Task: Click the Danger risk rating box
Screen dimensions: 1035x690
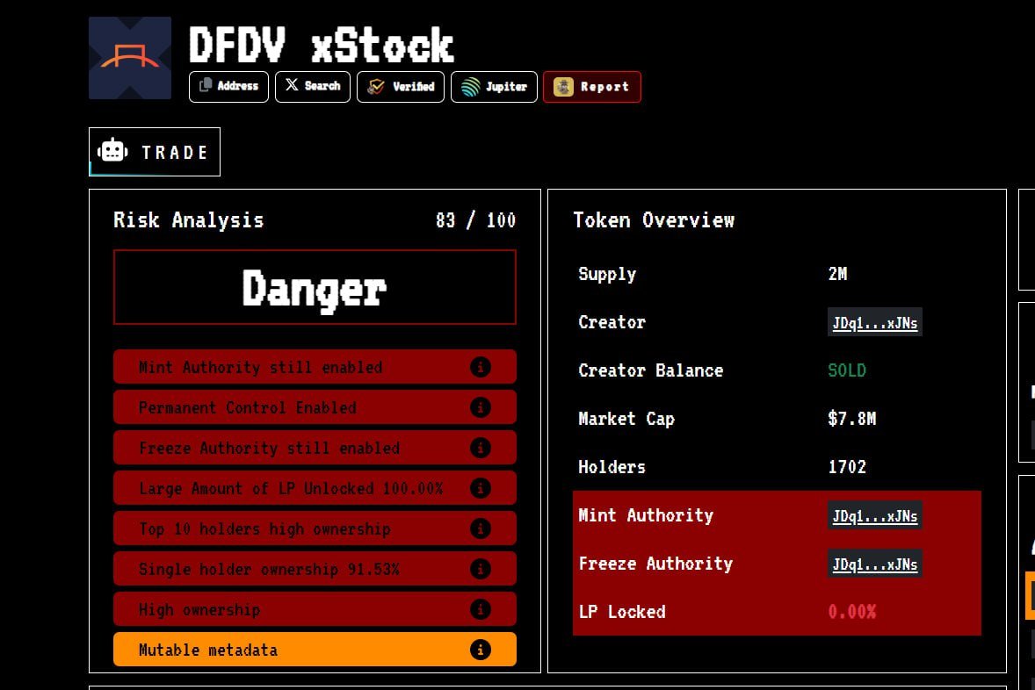Action: (315, 287)
